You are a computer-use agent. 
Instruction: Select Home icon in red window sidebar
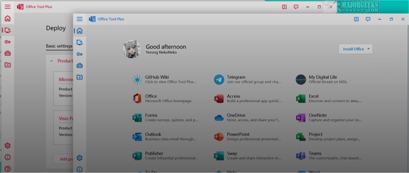[7, 19]
